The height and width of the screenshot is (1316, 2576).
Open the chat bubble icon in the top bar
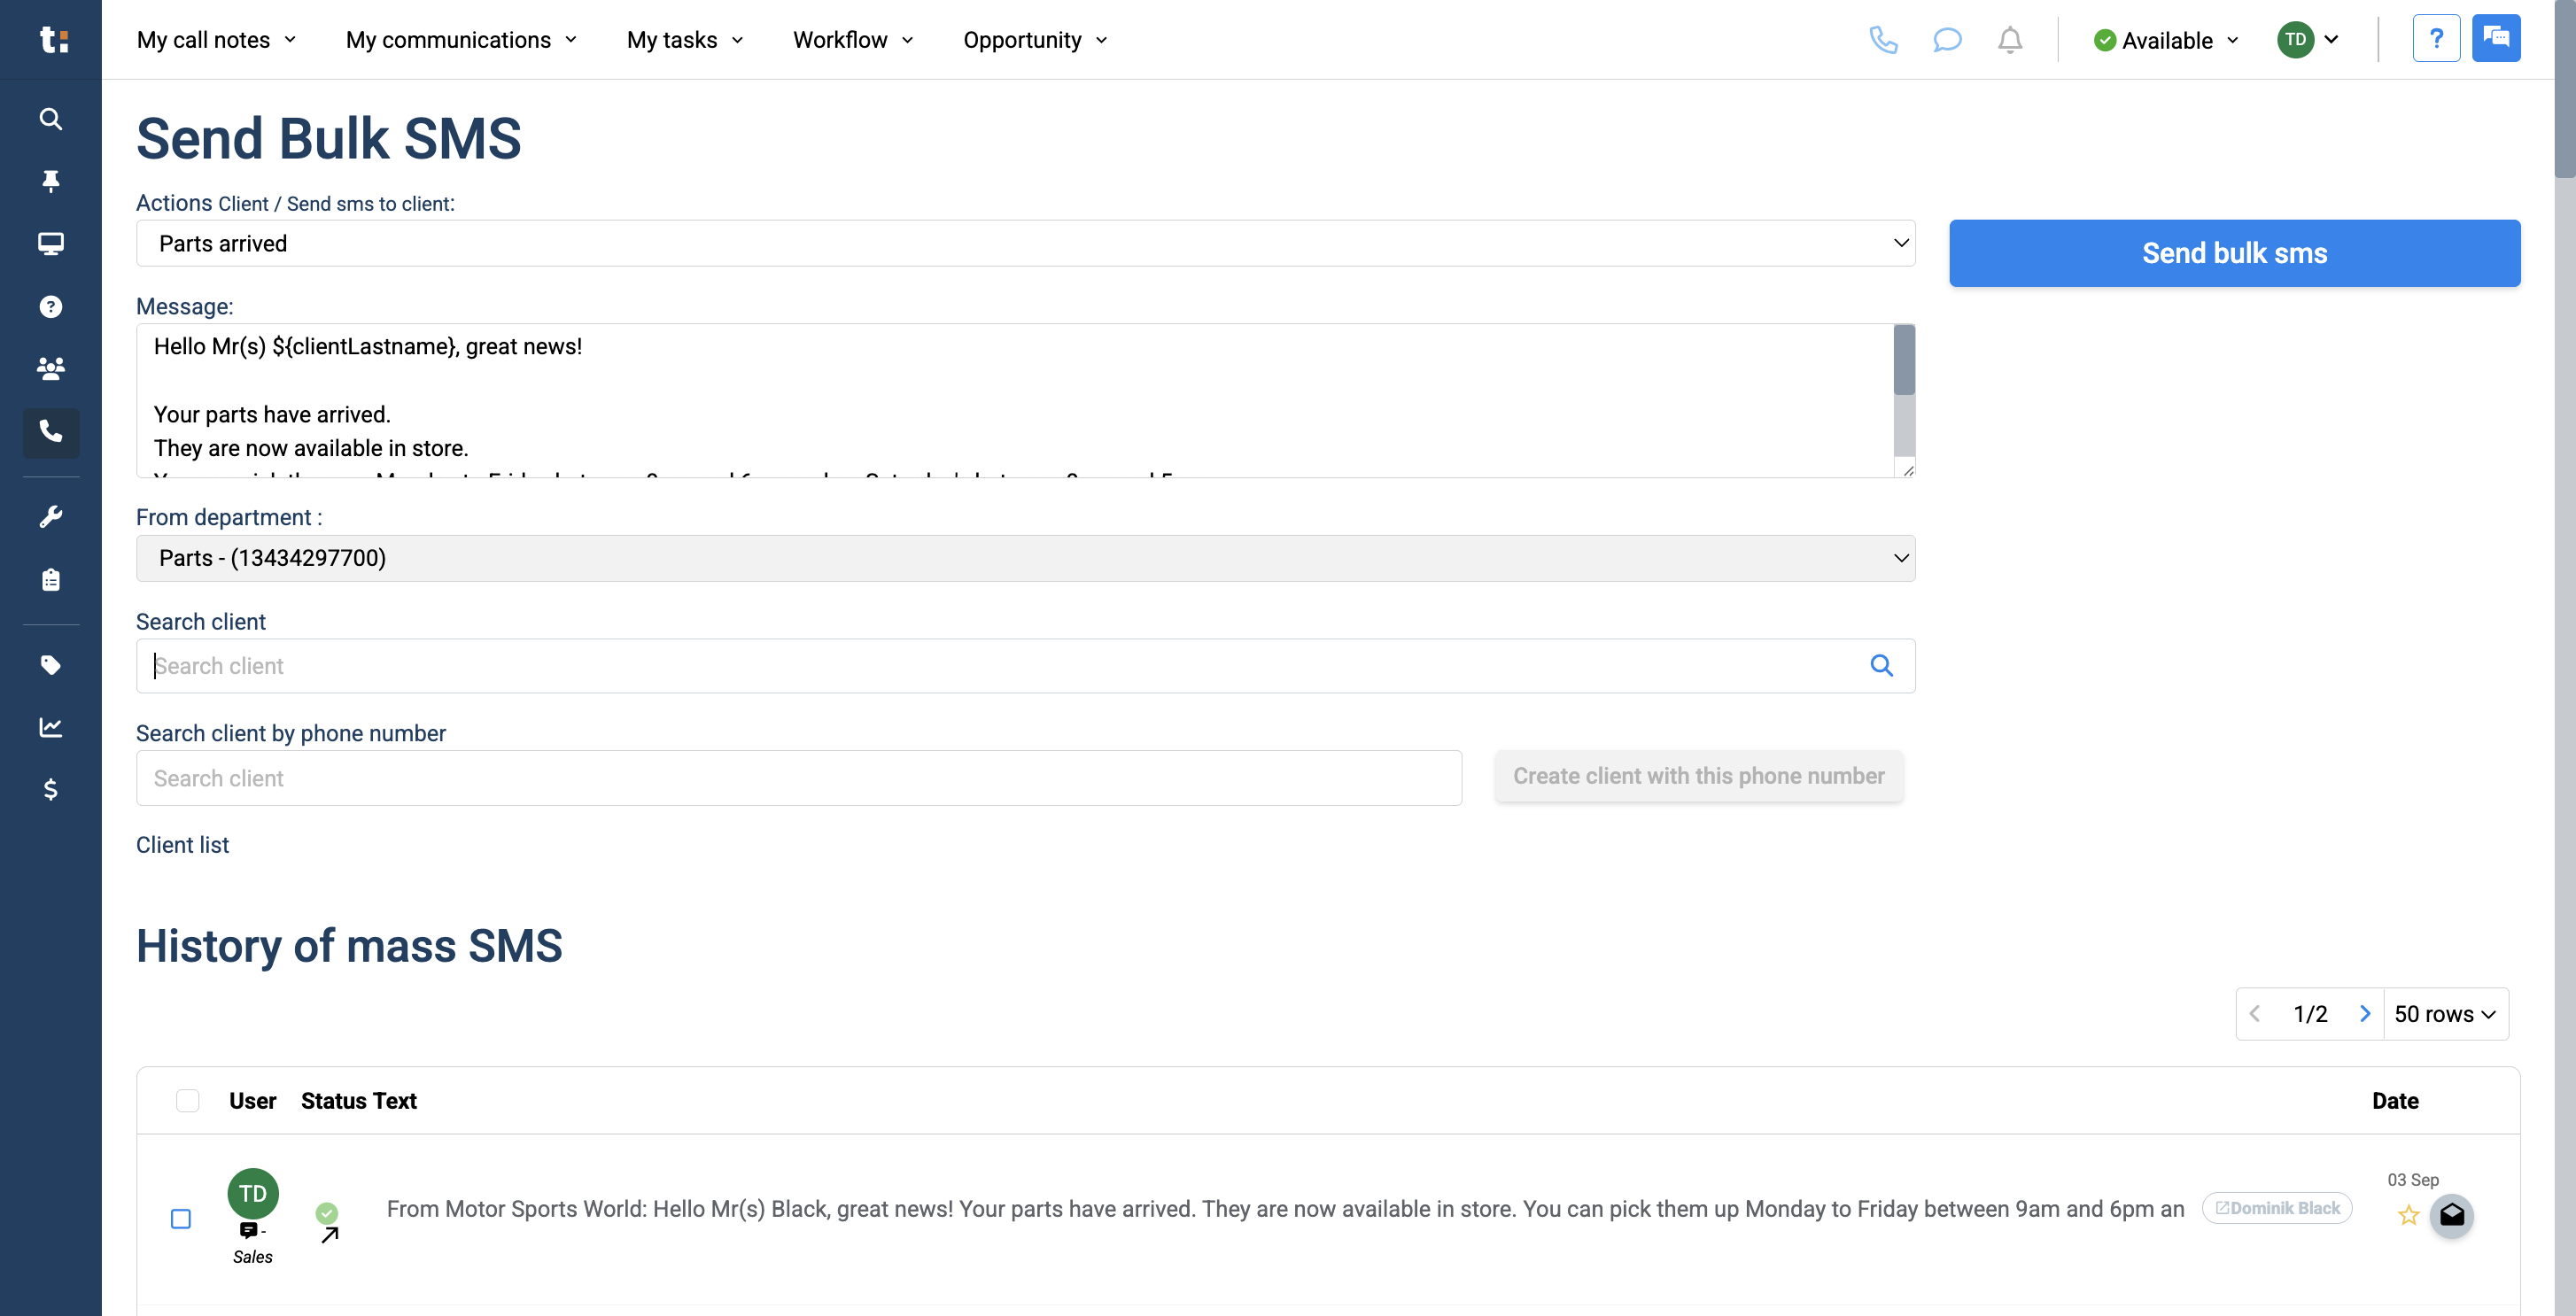pos(1947,40)
